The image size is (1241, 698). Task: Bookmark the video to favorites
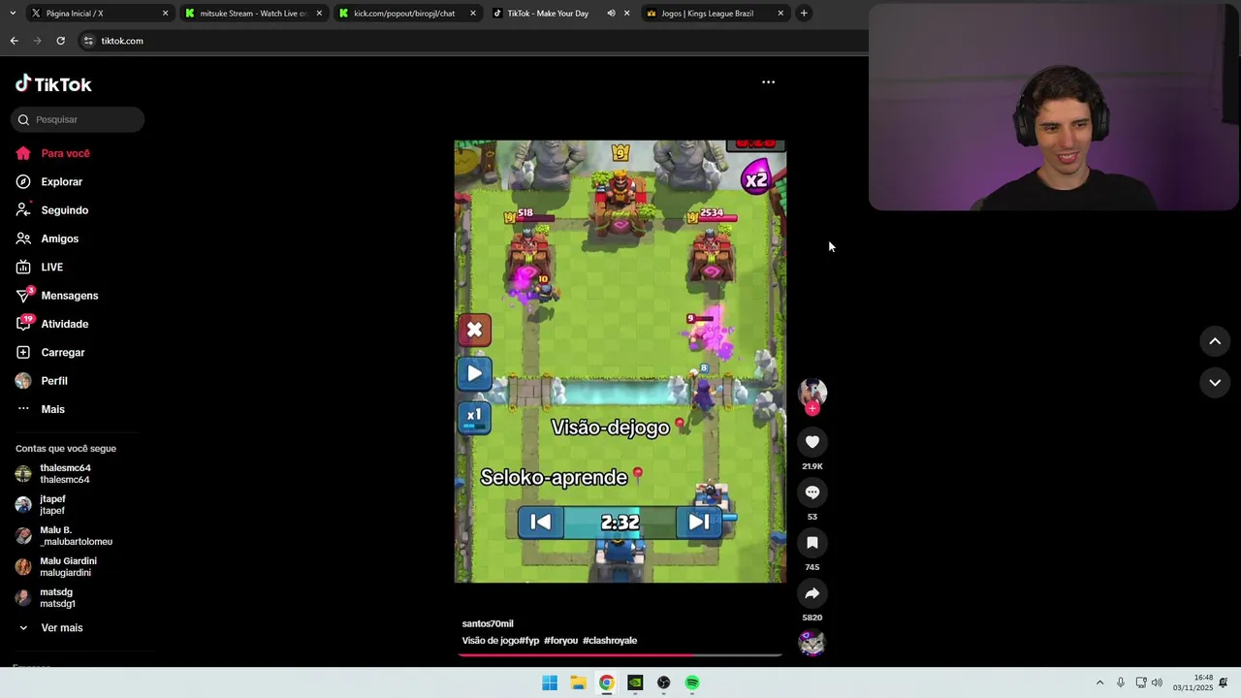pos(812,543)
